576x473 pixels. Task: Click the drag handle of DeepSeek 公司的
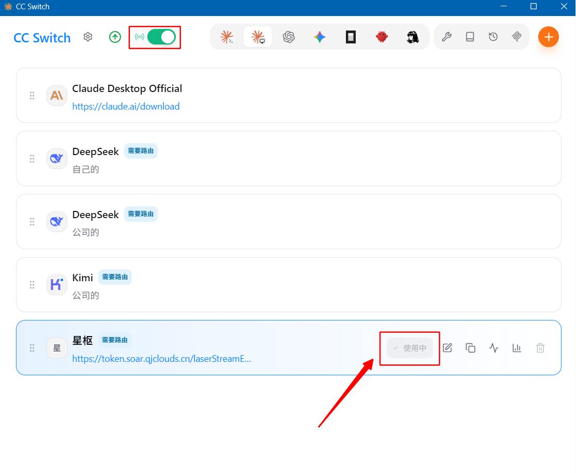32,222
